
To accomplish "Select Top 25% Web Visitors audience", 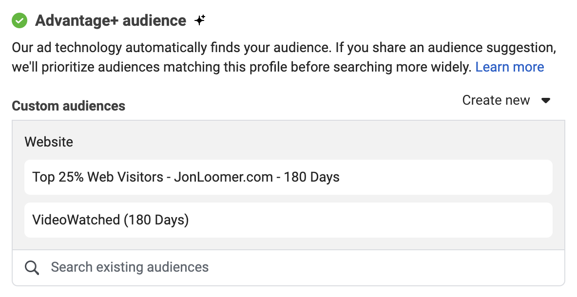I will 288,177.
